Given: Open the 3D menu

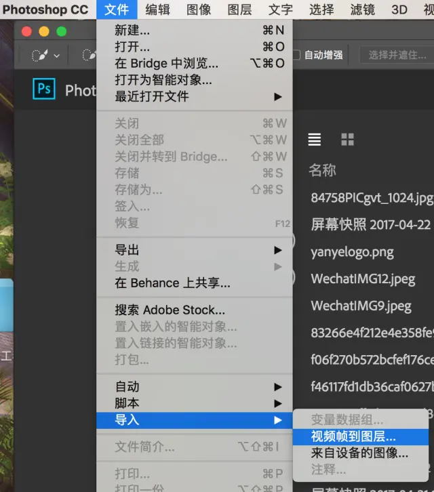Looking at the screenshot, I should pos(399,9).
